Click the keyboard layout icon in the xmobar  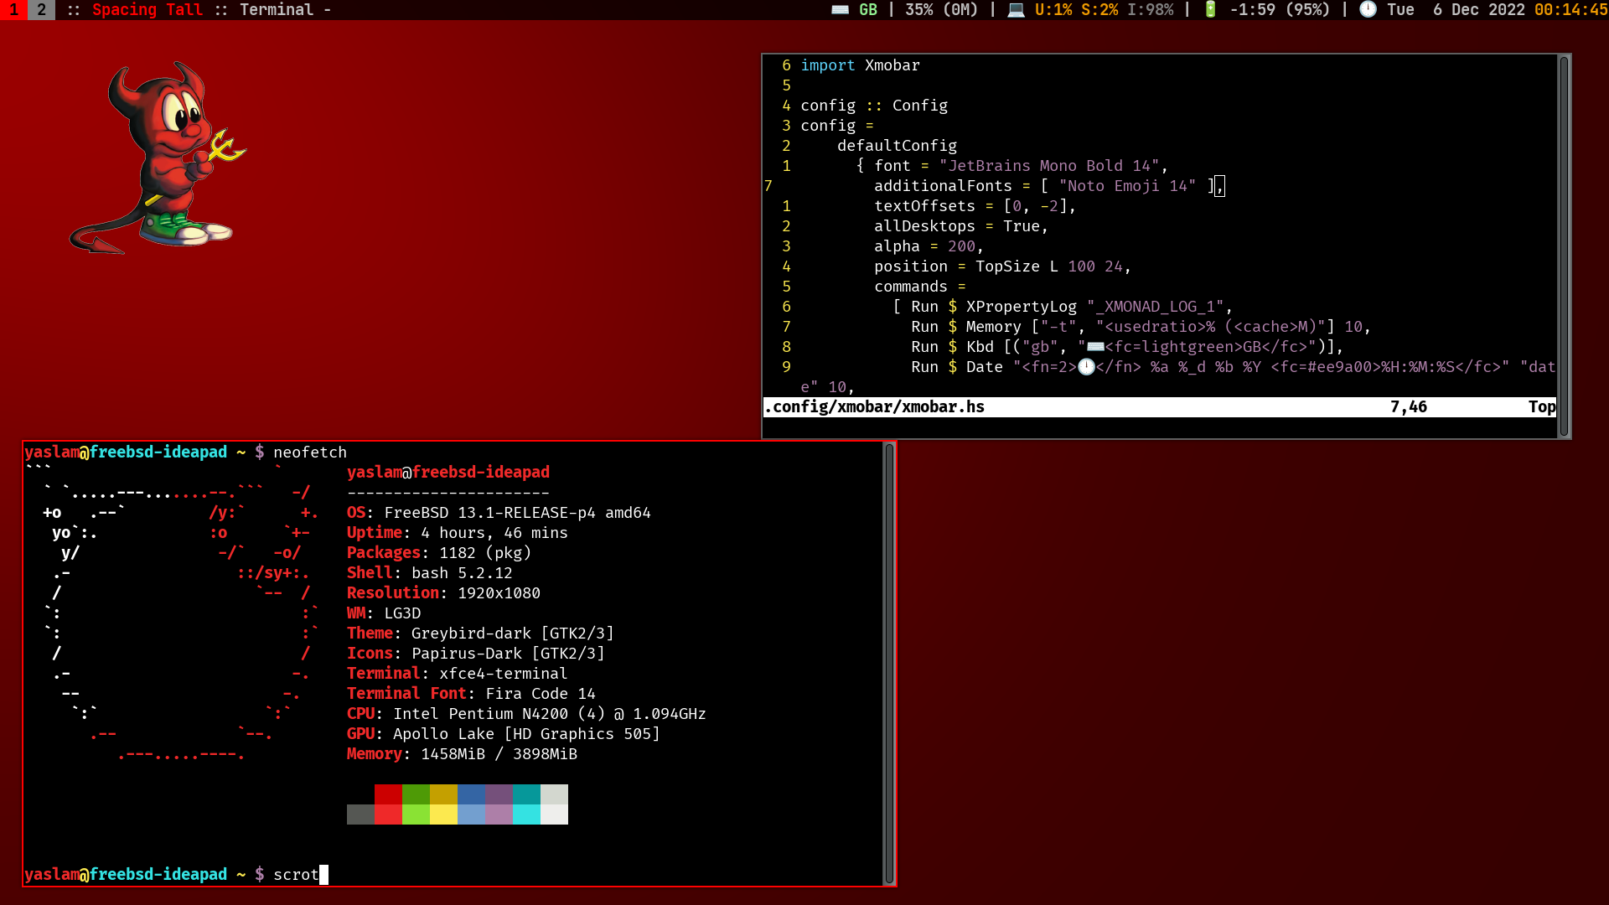pos(840,10)
